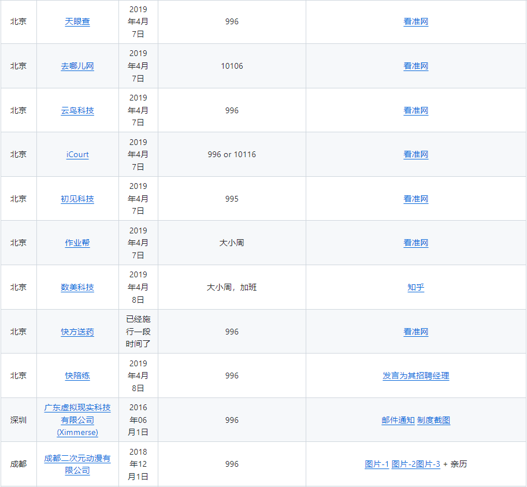Select the 大小周 cell in the 作业帮 row

click(x=232, y=243)
